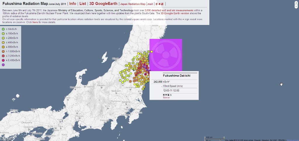Click the 'here' link for more details
299x141 pixels.
point(35,22)
